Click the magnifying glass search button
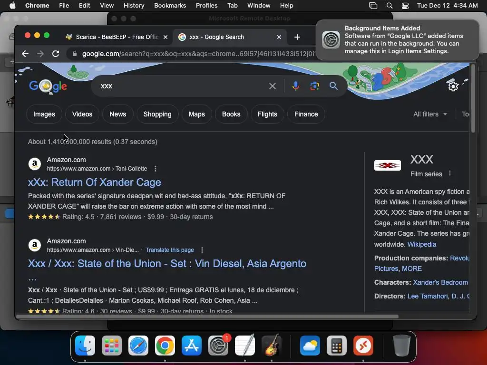Screen dimensions: 487x365 [333, 86]
